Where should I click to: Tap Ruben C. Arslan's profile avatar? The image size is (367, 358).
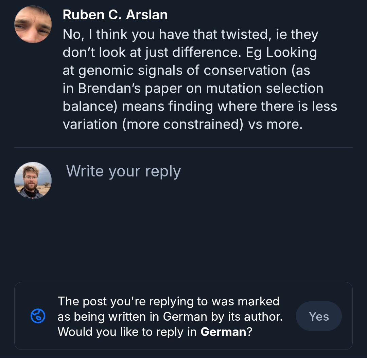click(33, 24)
